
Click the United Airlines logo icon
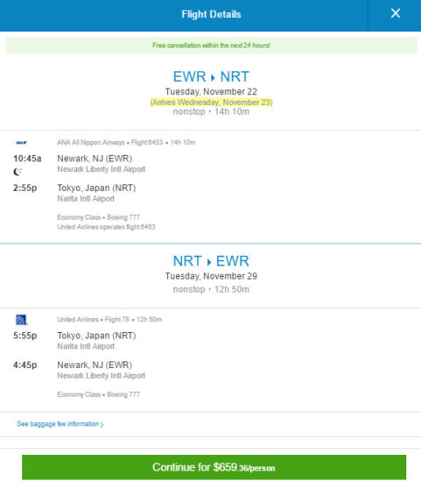(x=22, y=320)
